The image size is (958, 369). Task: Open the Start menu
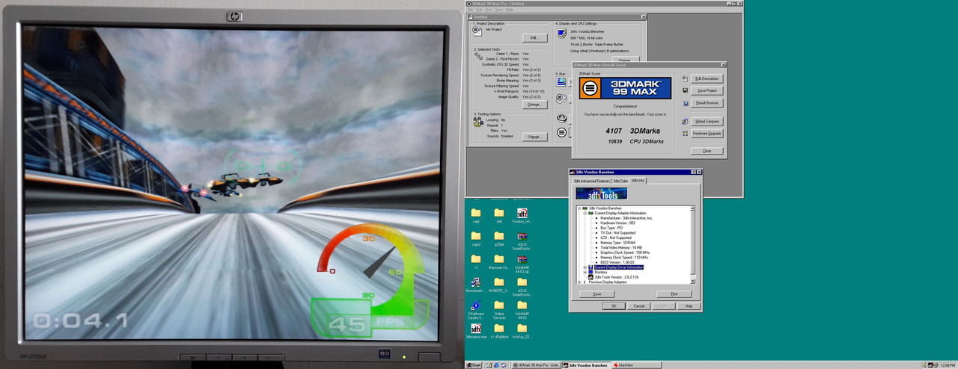pos(473,365)
